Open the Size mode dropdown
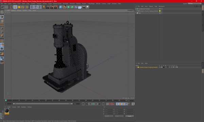The height and width of the screenshot is (122, 204). (x=119, y=116)
